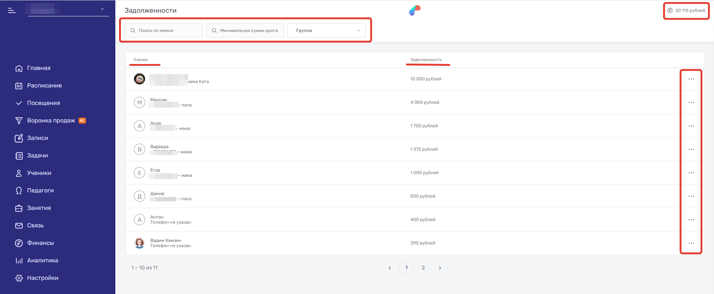Click the Настройки gear icon
The image size is (714, 294).
pos(19,278)
